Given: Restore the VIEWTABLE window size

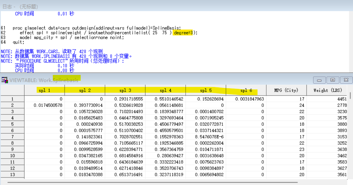Looking at the screenshot, I should coord(332,80).
